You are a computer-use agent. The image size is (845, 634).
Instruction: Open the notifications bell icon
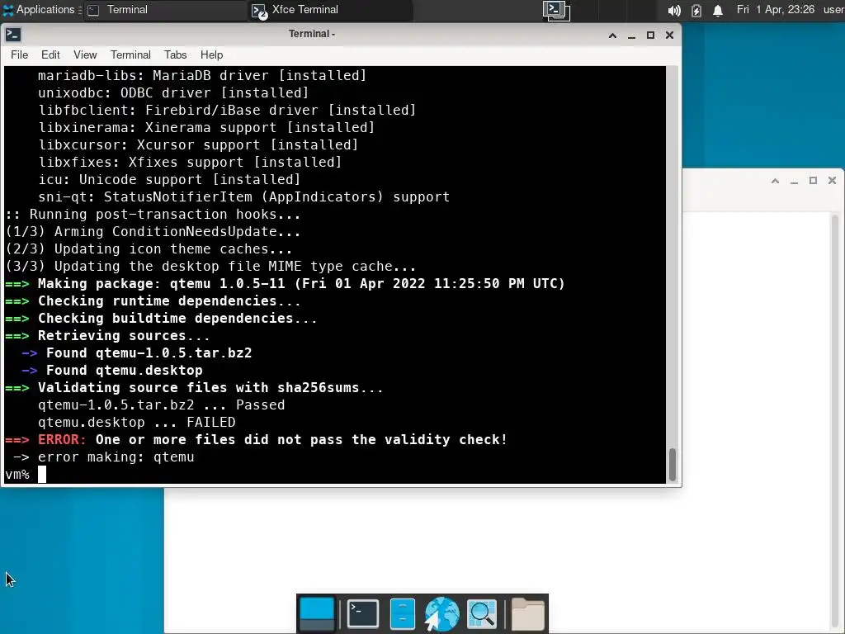tap(718, 10)
